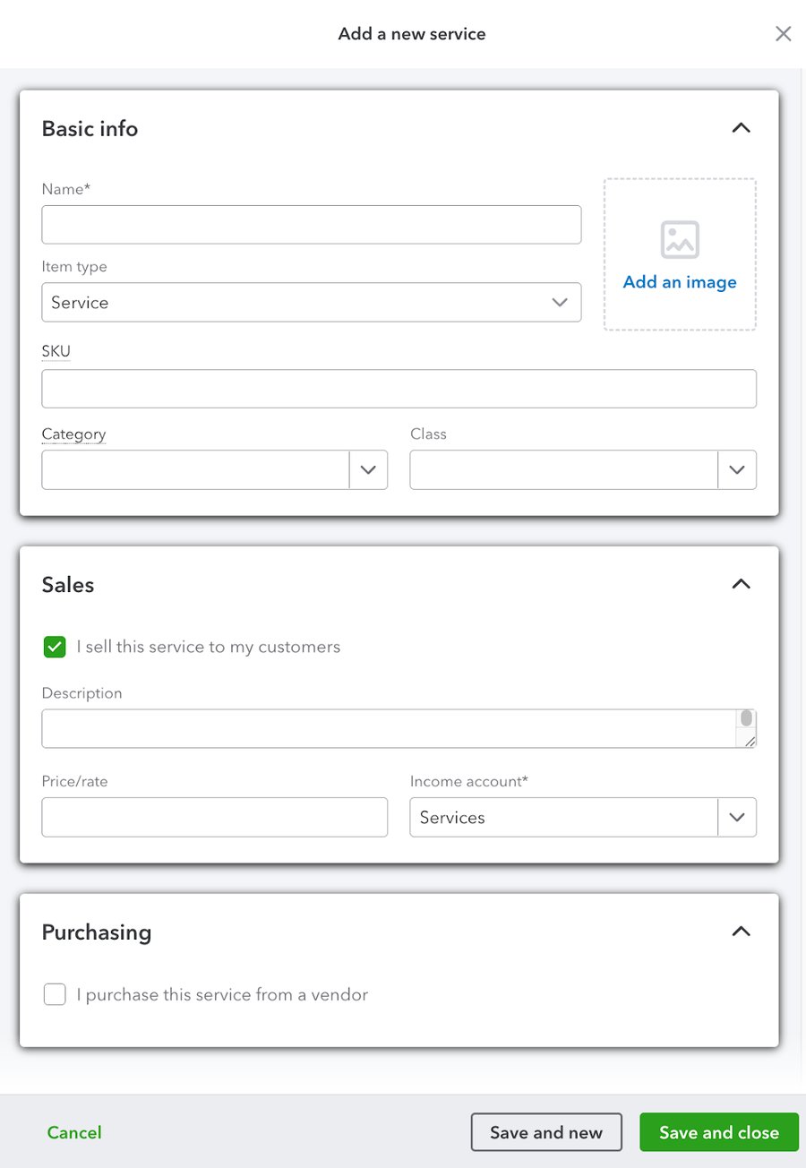Image resolution: width=806 pixels, height=1168 pixels.
Task: Dismiss the dialog with the X icon
Action: point(783,33)
